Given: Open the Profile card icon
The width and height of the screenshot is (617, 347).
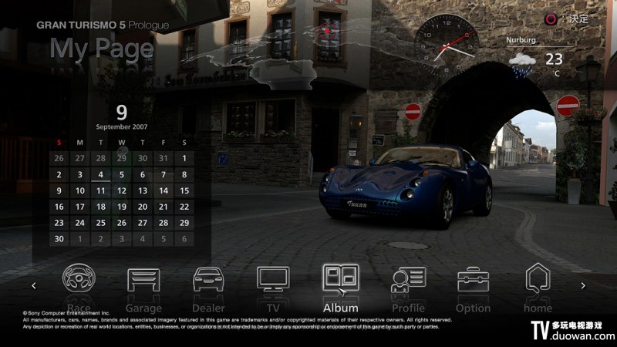Looking at the screenshot, I should click(409, 280).
